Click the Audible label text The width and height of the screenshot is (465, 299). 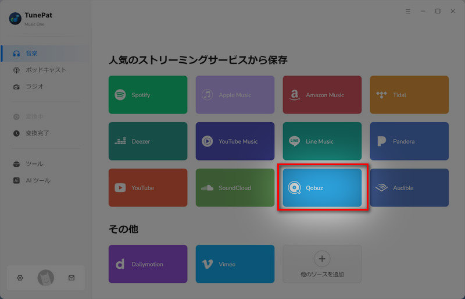click(403, 188)
